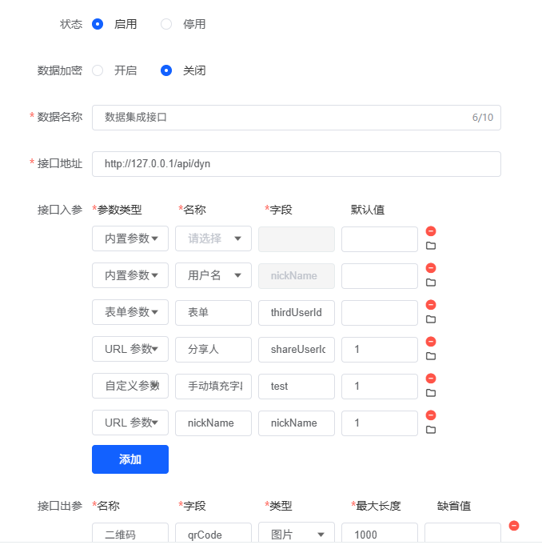
Task: Delete the qrCode output parameter row
Action: pyautogui.click(x=514, y=526)
